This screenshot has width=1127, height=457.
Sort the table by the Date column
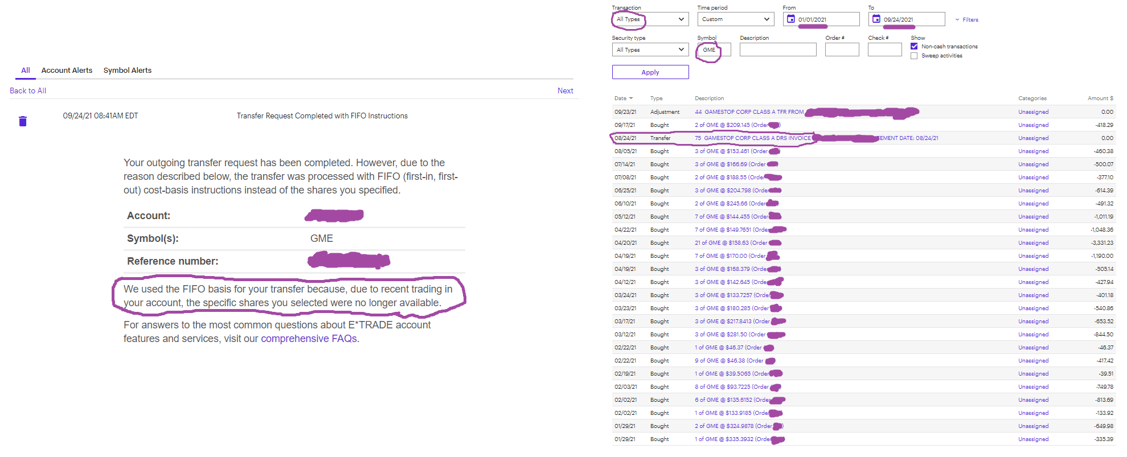click(624, 98)
